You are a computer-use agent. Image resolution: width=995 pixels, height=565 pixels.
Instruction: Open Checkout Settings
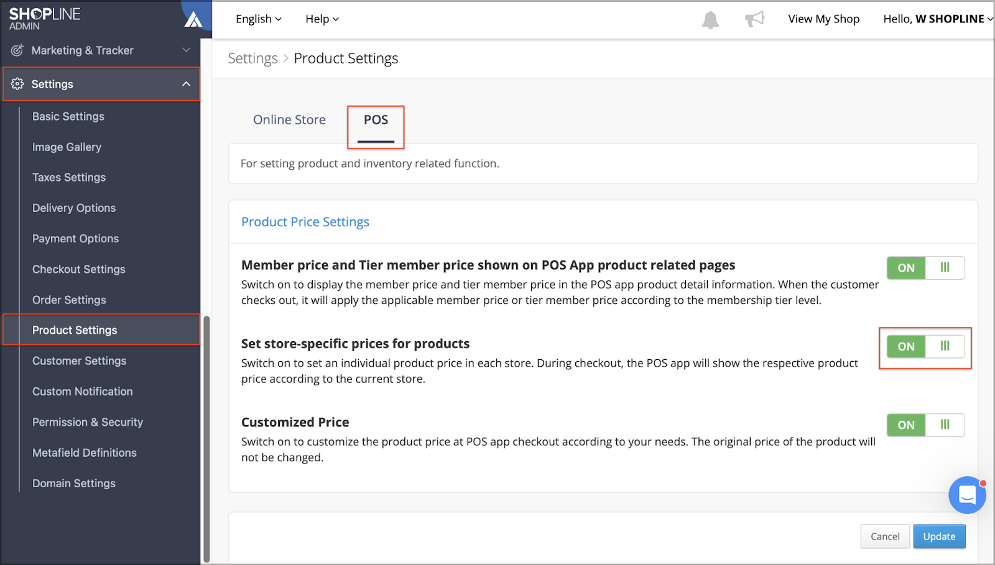pos(78,269)
